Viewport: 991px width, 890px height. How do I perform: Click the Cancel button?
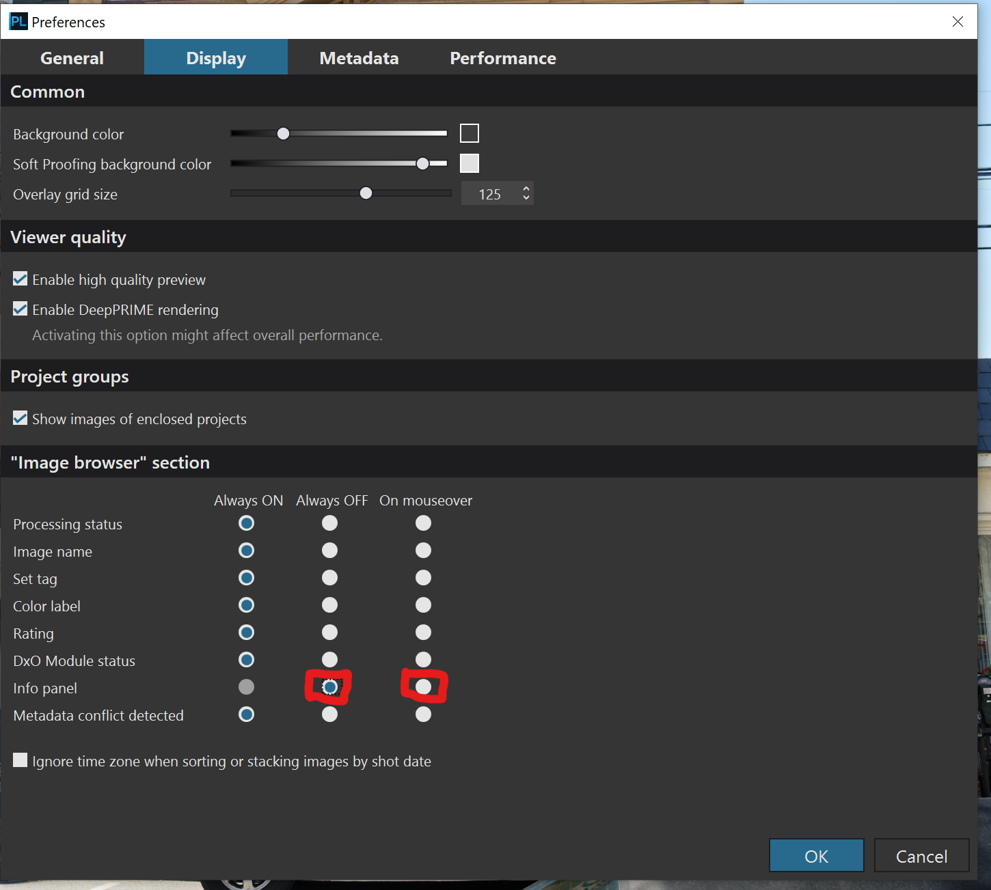click(921, 856)
